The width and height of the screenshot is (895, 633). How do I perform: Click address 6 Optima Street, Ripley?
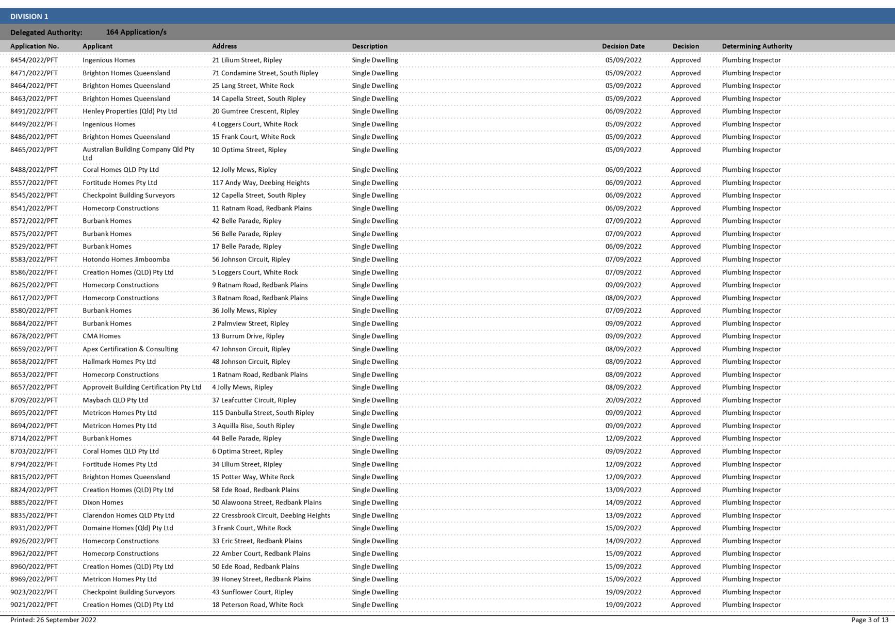pos(247,451)
